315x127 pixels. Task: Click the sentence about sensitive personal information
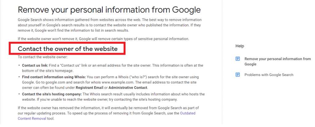coord(103,39)
